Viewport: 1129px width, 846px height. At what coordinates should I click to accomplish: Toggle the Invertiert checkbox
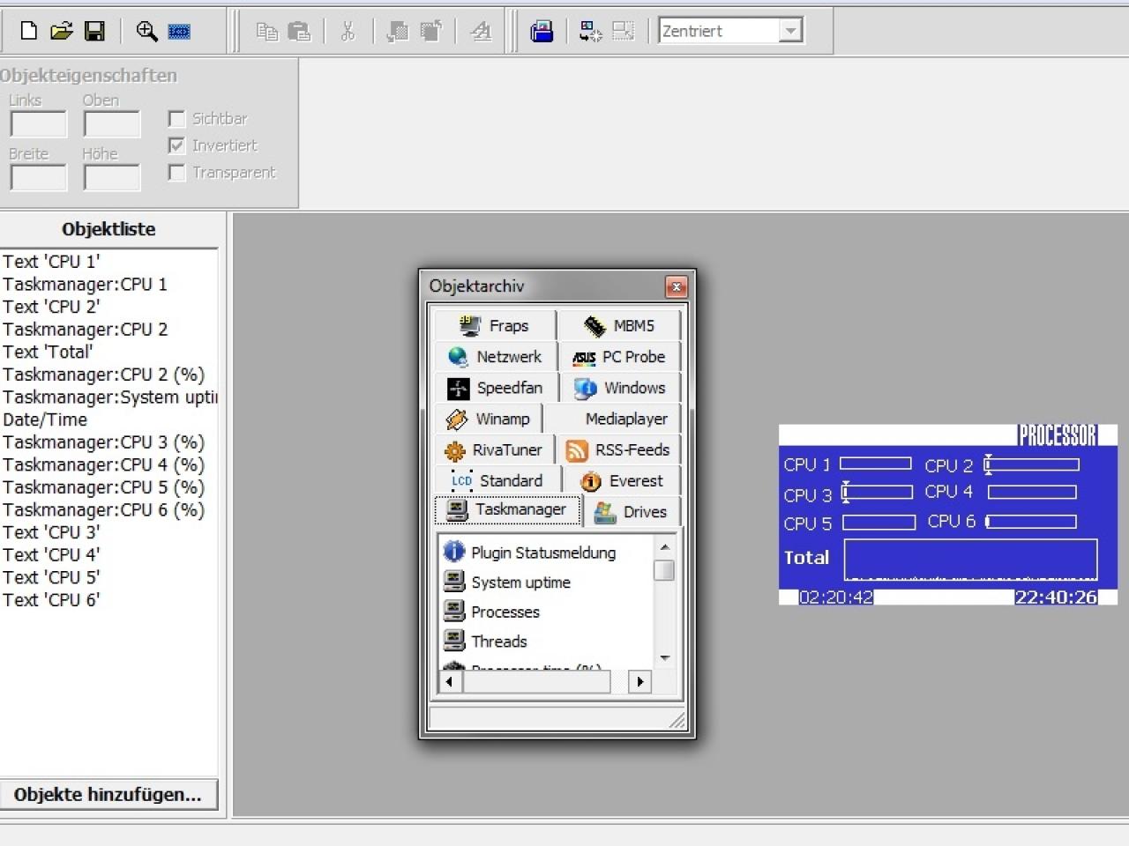pyautogui.click(x=176, y=145)
